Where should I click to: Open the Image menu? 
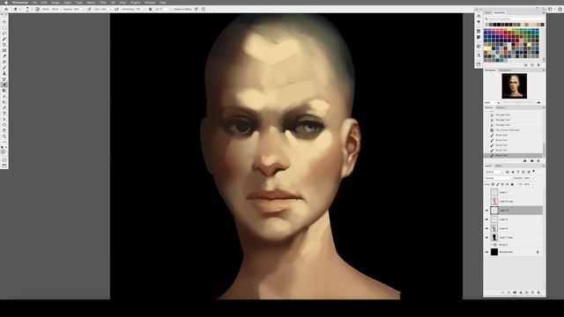55,3
